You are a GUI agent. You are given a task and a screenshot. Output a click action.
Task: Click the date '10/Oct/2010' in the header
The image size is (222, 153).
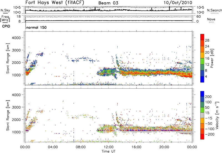178,3
